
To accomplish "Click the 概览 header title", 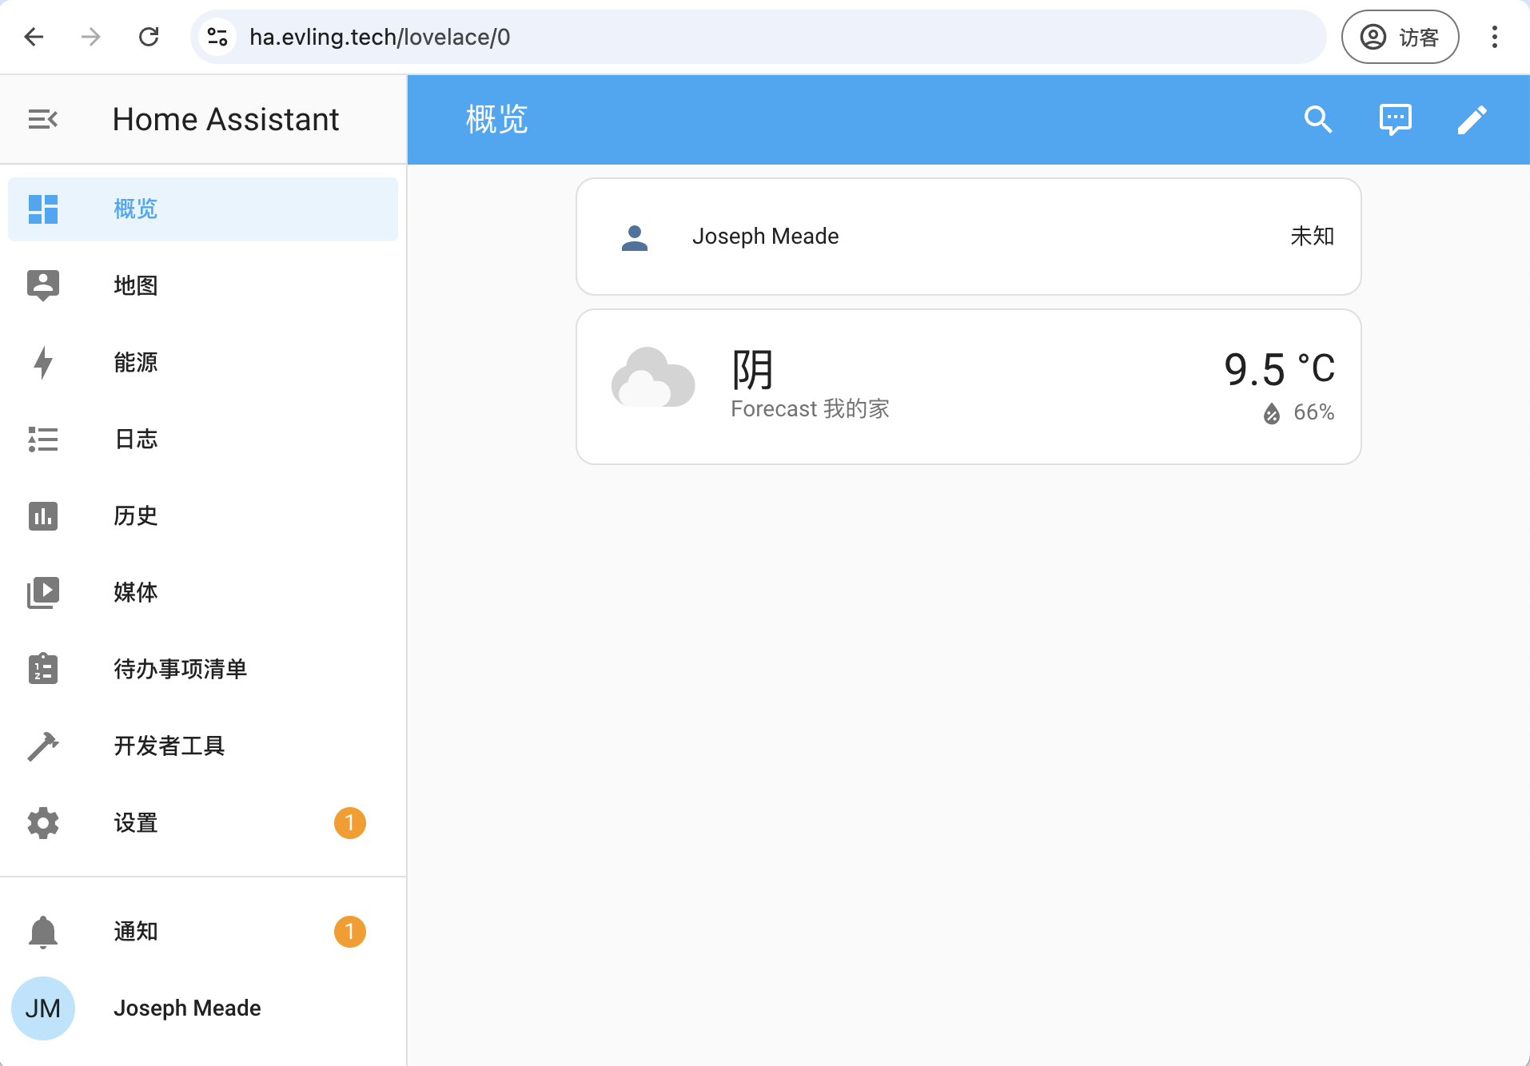I will tap(496, 120).
